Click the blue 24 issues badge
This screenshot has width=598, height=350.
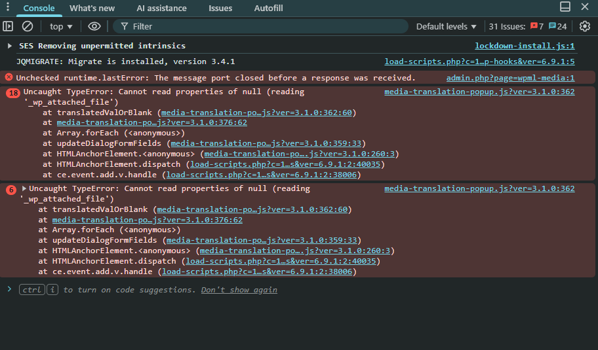(x=557, y=26)
